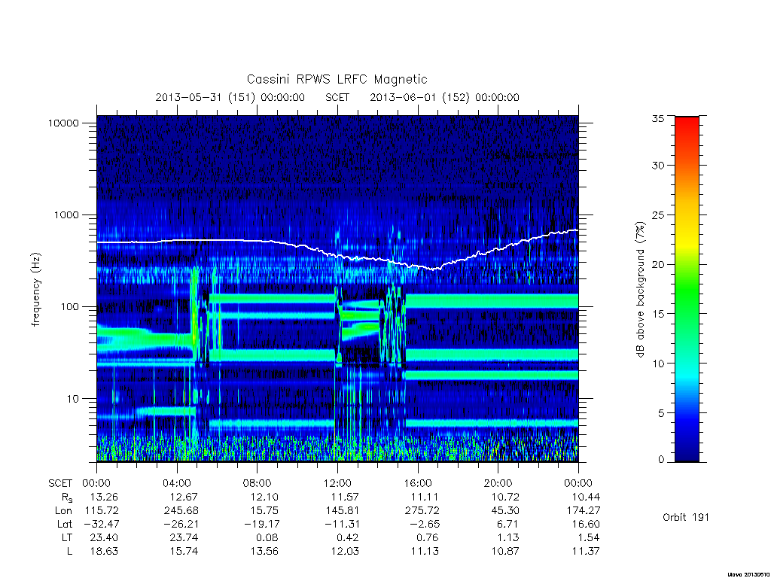Click the L value 18.63
The width and height of the screenshot is (771, 578).
(104, 552)
